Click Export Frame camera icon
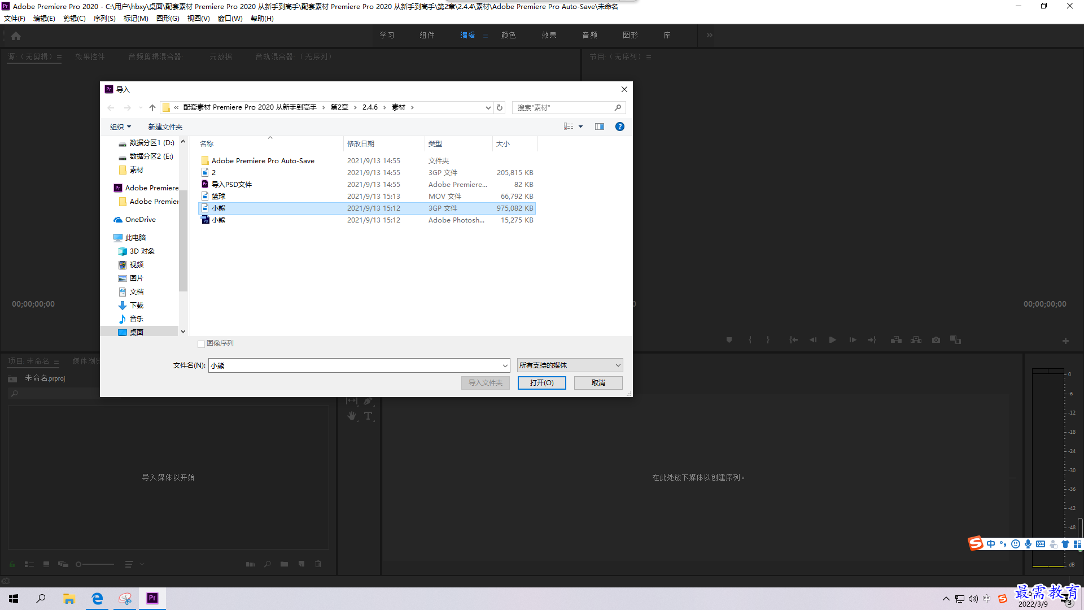The width and height of the screenshot is (1084, 610). click(x=936, y=340)
